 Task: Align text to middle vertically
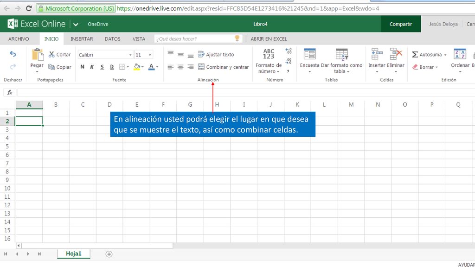(x=180, y=55)
